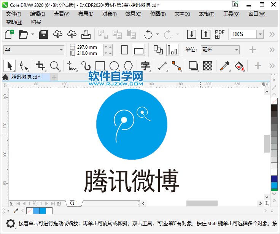The width and height of the screenshot is (280, 234).
Task: Save the document with the floppy disk icon
Action: 44,34
